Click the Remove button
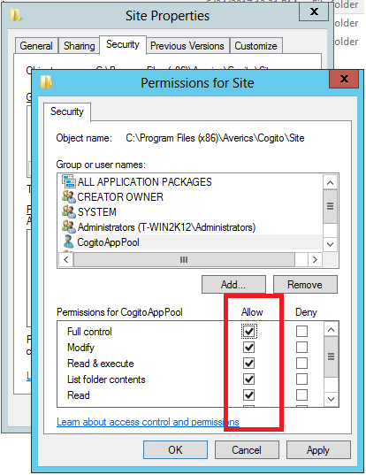The height and width of the screenshot is (475, 366). (x=305, y=285)
